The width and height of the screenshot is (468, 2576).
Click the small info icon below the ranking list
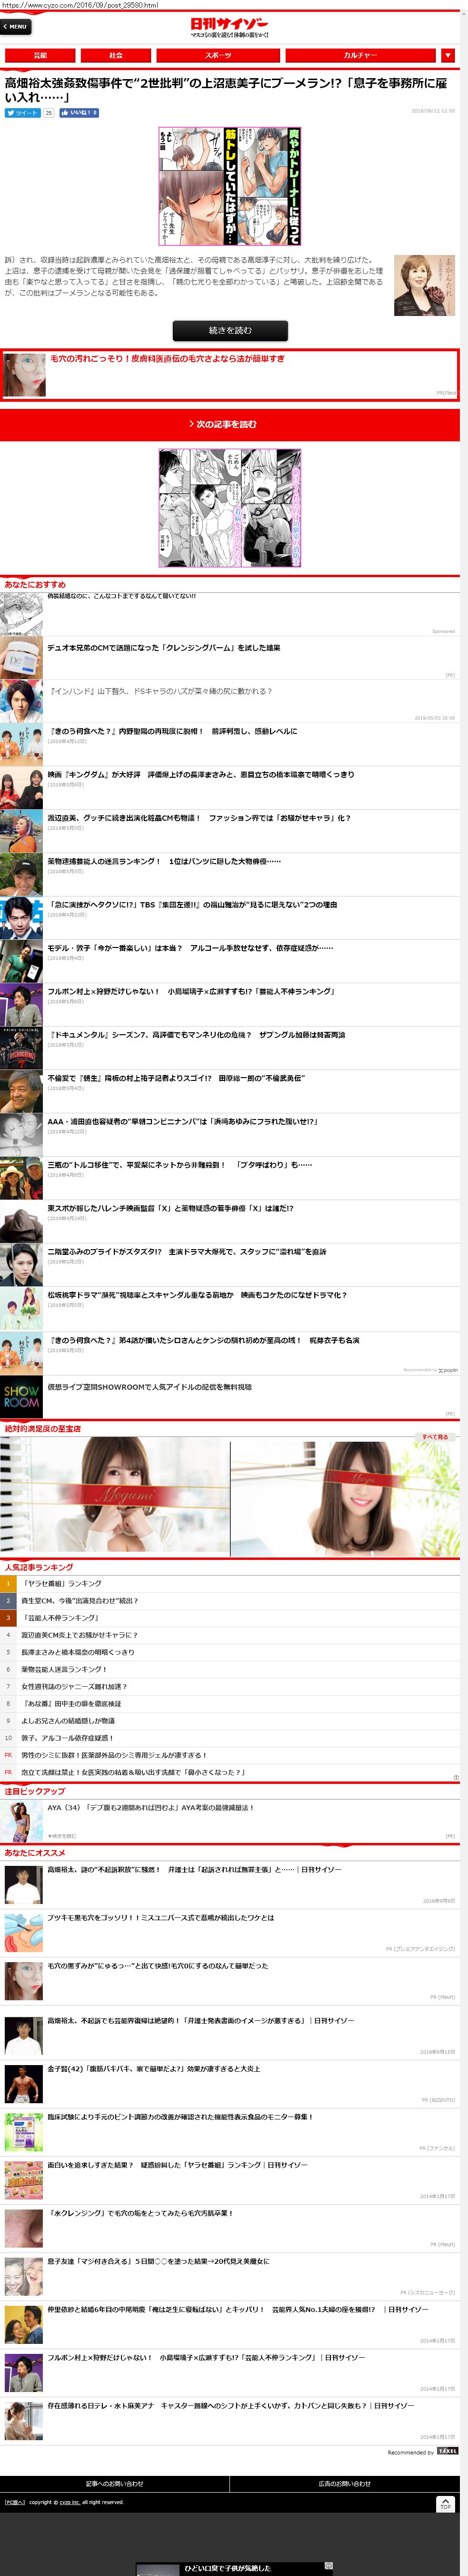point(456,1777)
